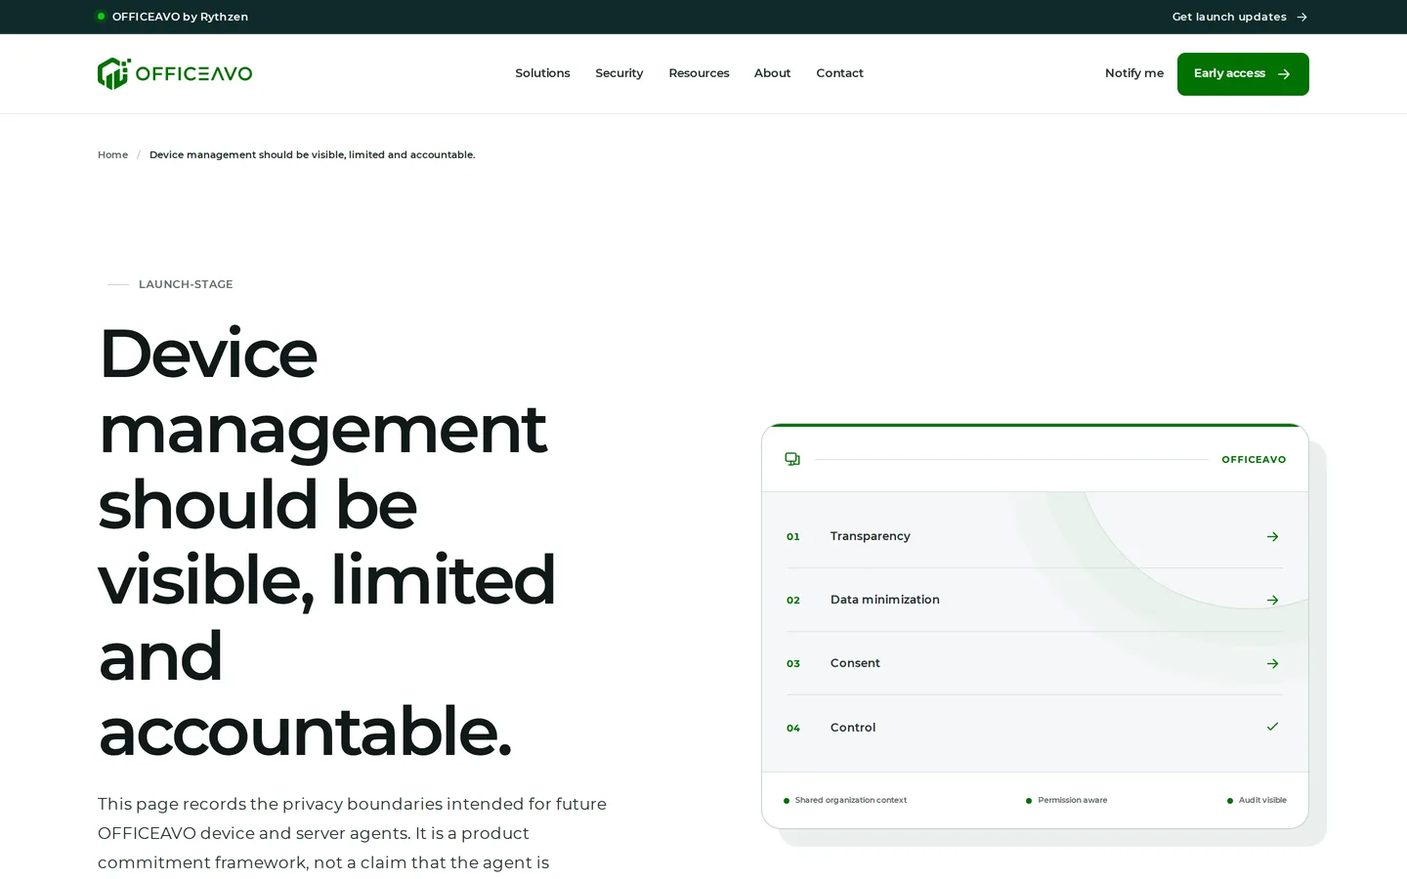Click the OFFICEAVO wordmark in header

pos(193,74)
